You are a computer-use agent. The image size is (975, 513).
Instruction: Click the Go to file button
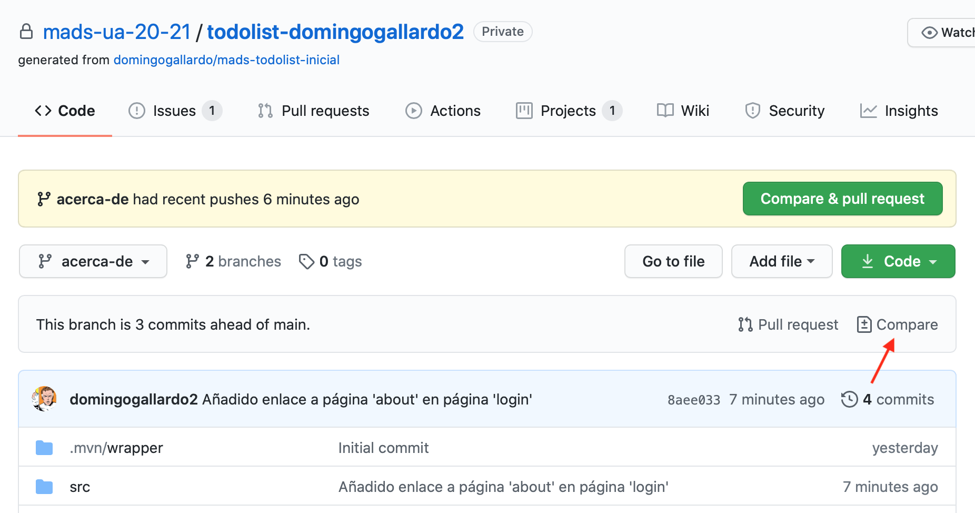[673, 261]
